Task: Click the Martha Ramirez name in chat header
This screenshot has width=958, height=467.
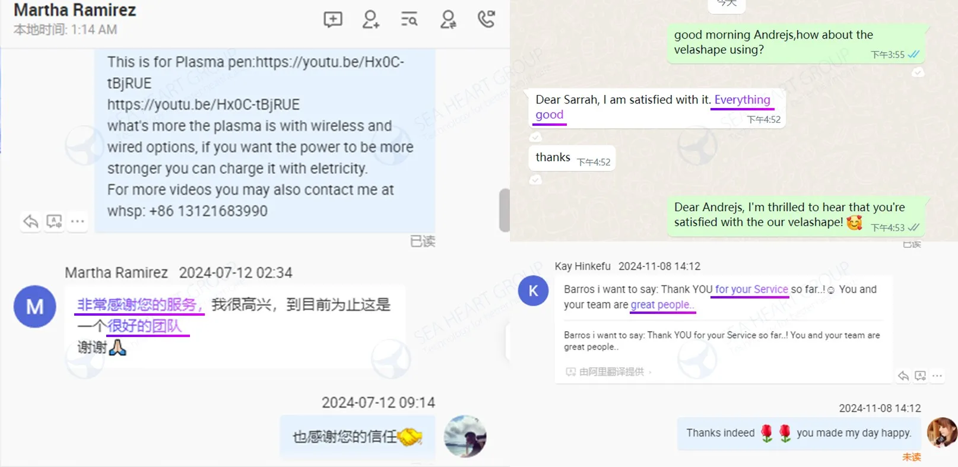Action: pos(75,10)
